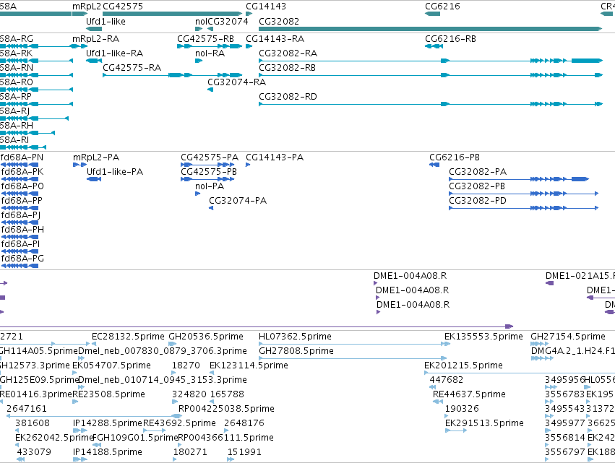The height and width of the screenshot is (463, 615).
Task: Click the IP14188.5prime EST label
Action: click(x=108, y=453)
